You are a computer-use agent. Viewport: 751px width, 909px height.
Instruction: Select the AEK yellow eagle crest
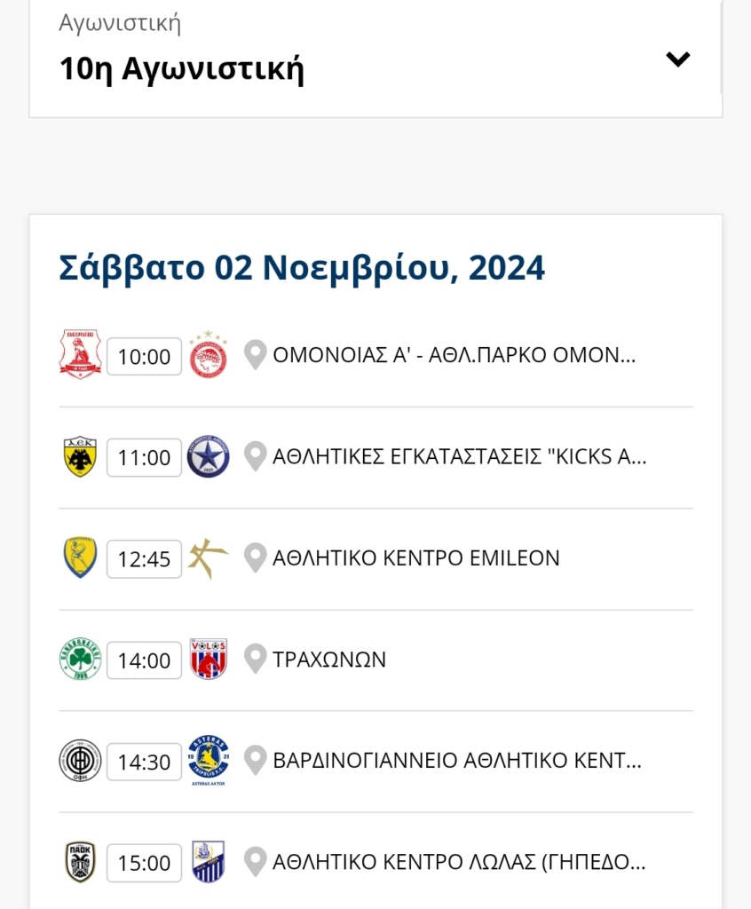pyautogui.click(x=80, y=457)
